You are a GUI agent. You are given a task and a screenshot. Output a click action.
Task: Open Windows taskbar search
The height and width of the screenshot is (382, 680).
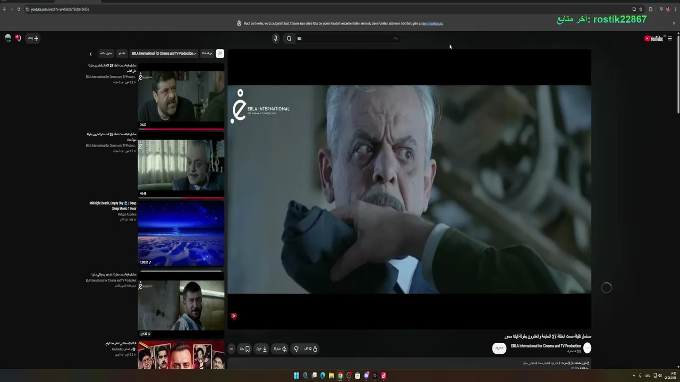pos(305,376)
